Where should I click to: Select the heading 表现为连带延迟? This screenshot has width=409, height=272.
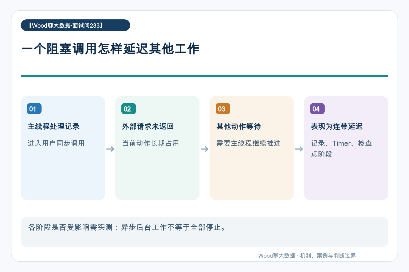point(337,126)
